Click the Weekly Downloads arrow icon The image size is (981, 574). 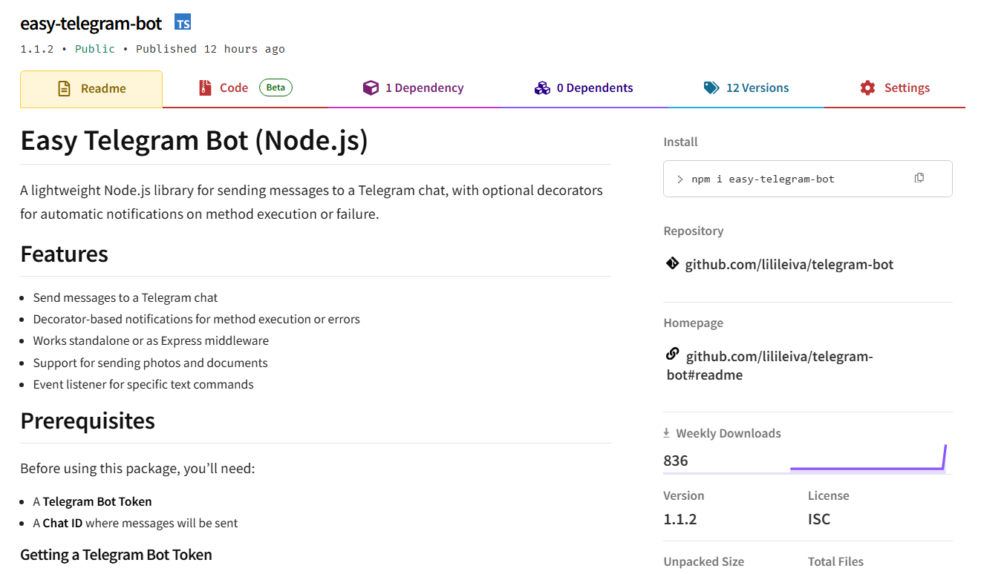667,433
